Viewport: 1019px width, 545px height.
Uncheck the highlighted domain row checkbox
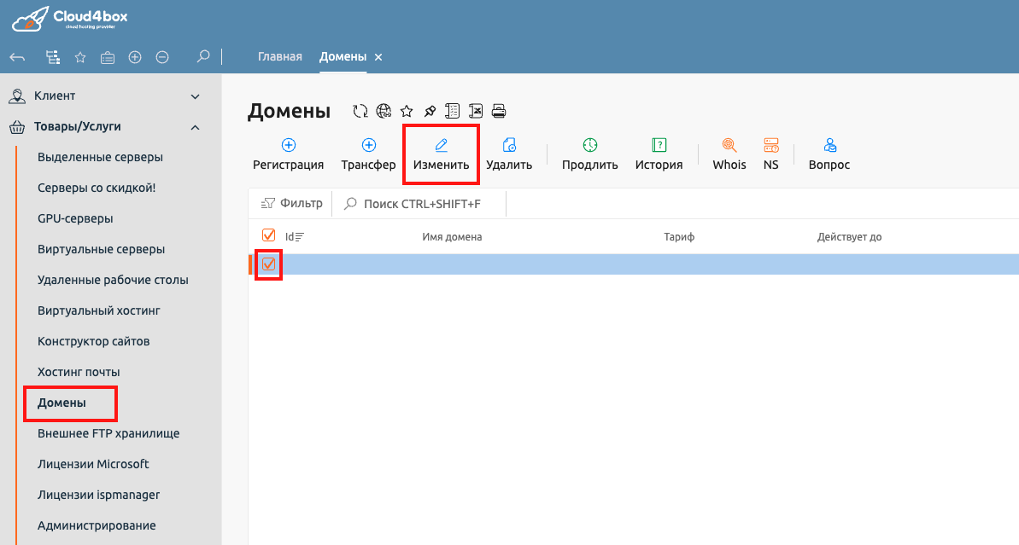pyautogui.click(x=268, y=264)
